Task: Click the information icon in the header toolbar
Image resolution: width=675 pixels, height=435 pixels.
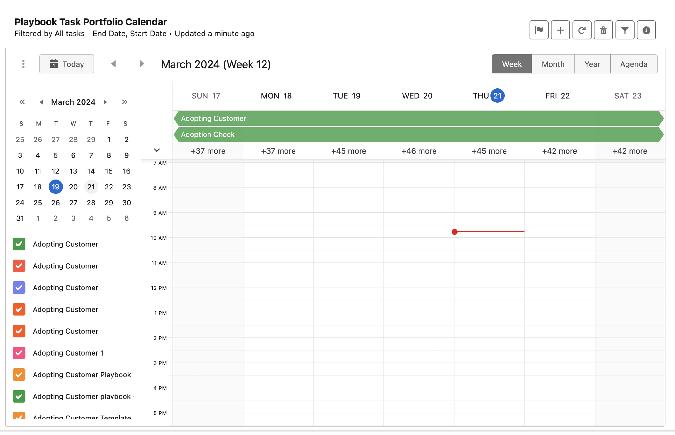Action: 646,30
